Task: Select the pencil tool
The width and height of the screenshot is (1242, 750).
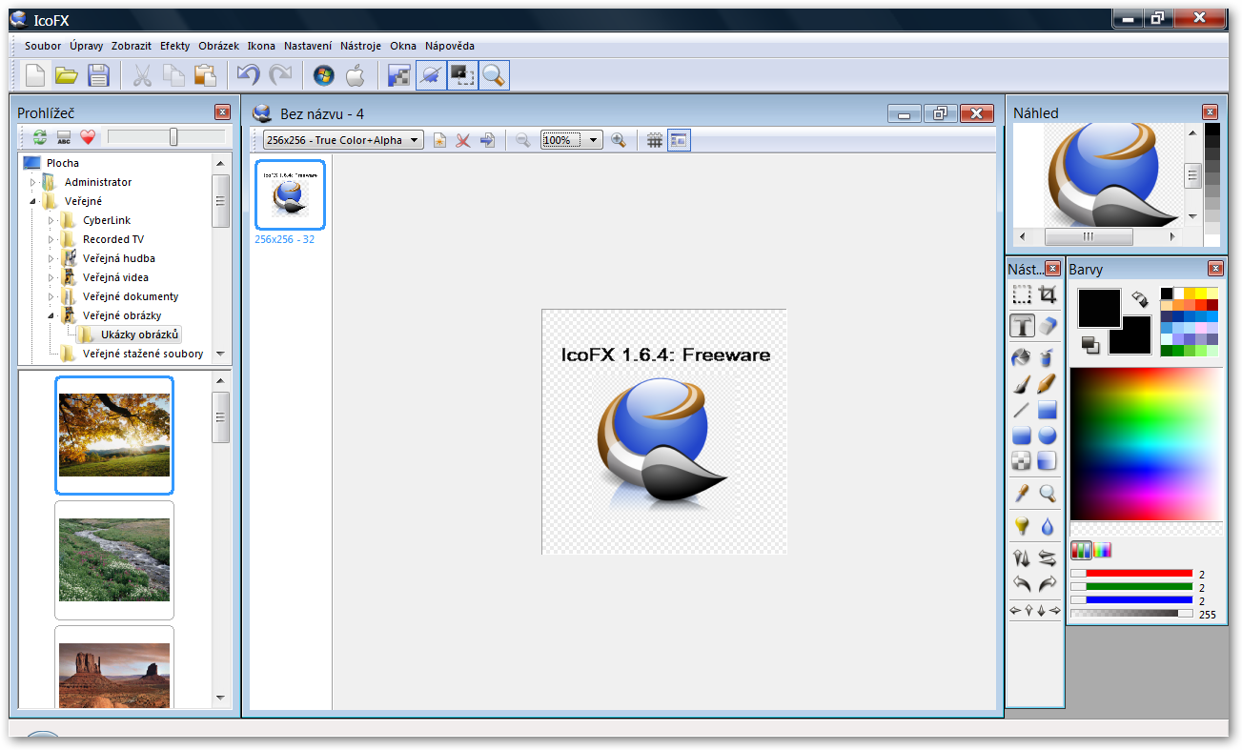Action: (1048, 384)
